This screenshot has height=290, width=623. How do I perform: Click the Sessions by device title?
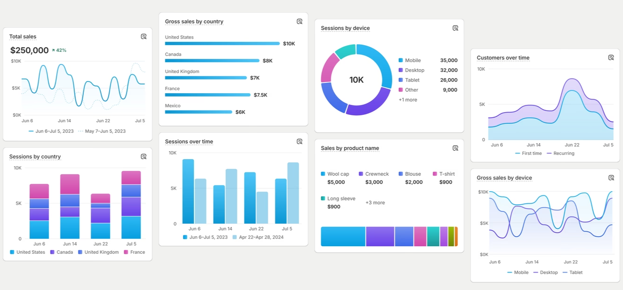[345, 28]
